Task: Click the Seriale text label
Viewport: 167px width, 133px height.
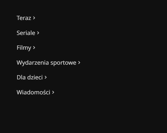Action: pyautogui.click(x=26, y=33)
